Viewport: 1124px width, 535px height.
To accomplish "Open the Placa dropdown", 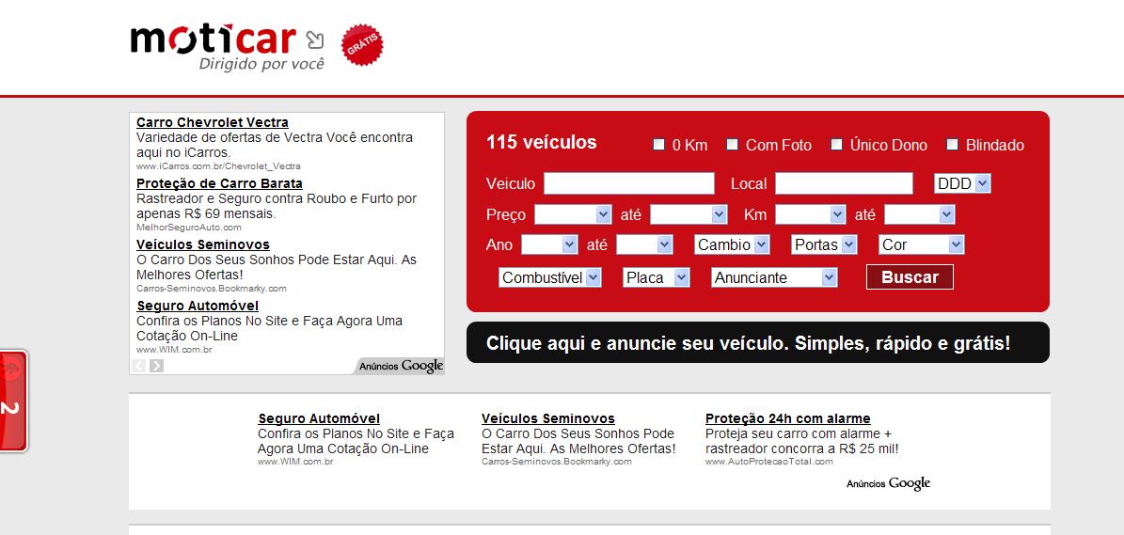I will (657, 277).
